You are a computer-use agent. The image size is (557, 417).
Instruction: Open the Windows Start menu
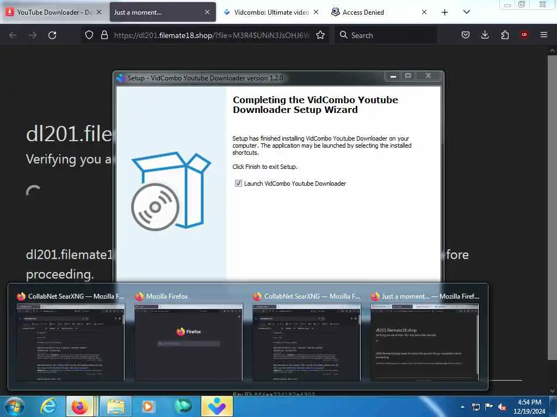click(15, 406)
